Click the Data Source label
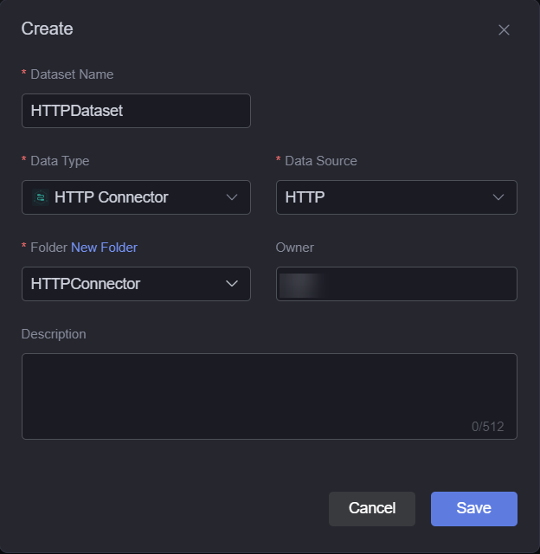This screenshot has width=540, height=554. click(x=321, y=161)
